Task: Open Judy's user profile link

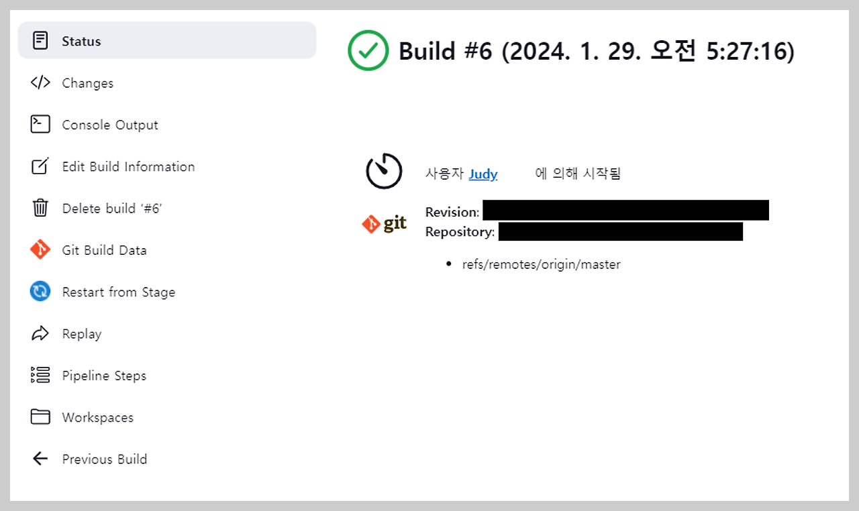Action: [483, 174]
